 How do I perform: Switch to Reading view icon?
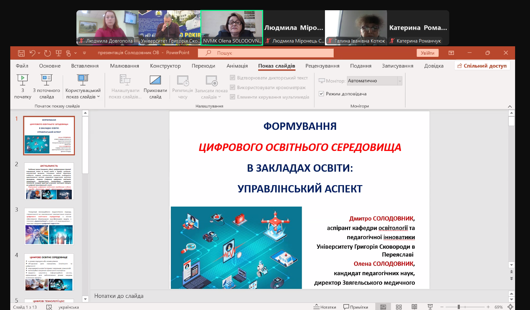point(414,307)
